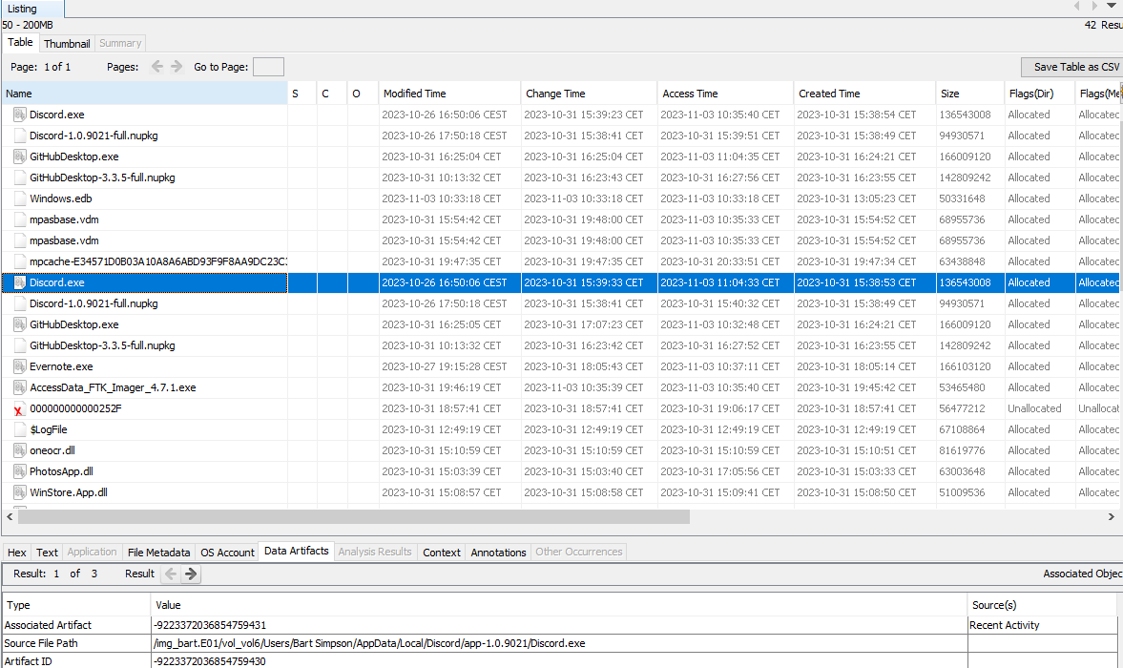Viewport: 1123px width, 668px height.
Task: Click the red X icon of unallocated file 000000000000252F
Action: 19,409
